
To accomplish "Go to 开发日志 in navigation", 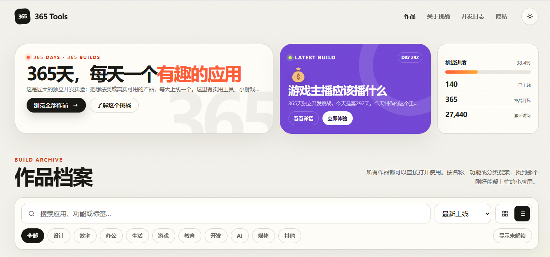I will point(473,16).
